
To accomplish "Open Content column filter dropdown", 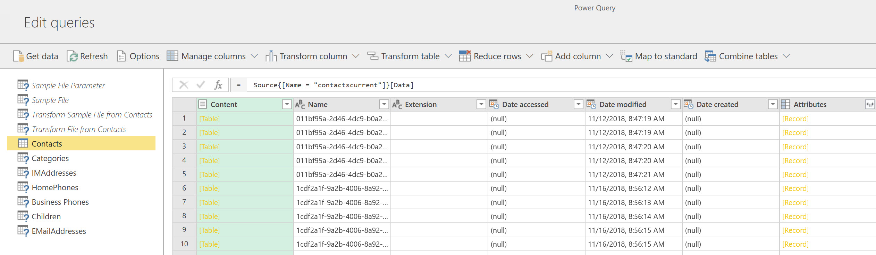I will pos(287,104).
